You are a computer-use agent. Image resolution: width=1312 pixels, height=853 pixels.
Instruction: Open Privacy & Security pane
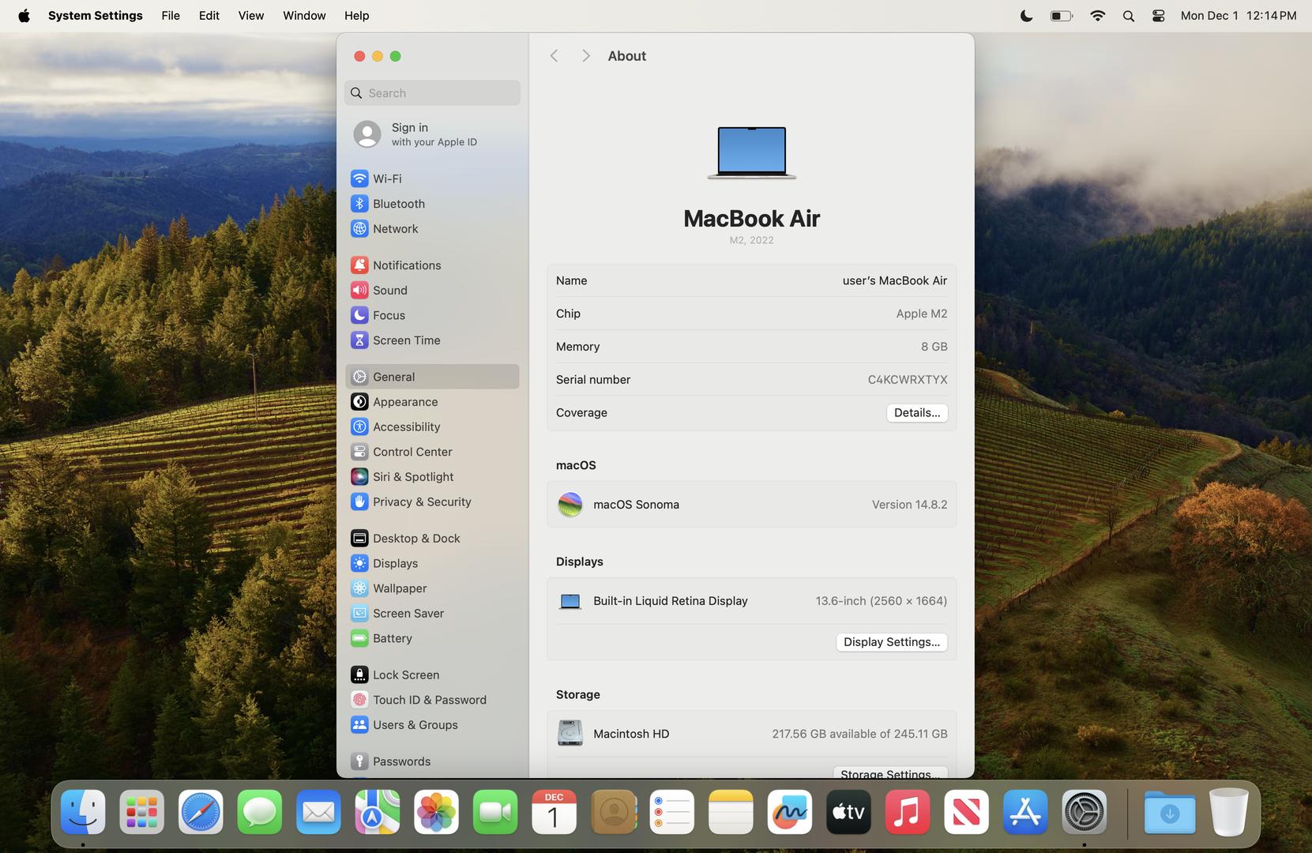(421, 502)
